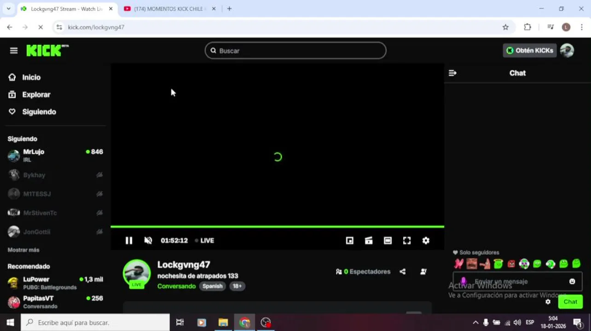This screenshot has width=591, height=331.
Task: Select the green angel halo emote
Action: coord(498,263)
